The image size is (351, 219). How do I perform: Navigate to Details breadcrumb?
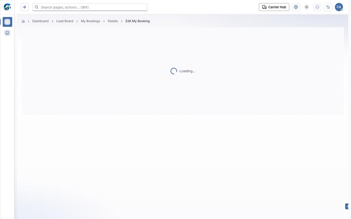[113, 21]
